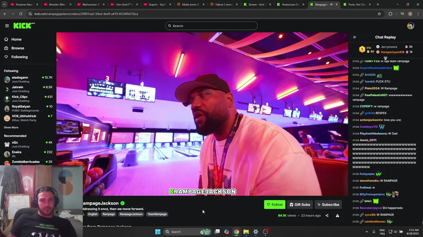Screen dimensions: 423x237
Task: Click the report warning triangle icon
Action: [x=337, y=216]
